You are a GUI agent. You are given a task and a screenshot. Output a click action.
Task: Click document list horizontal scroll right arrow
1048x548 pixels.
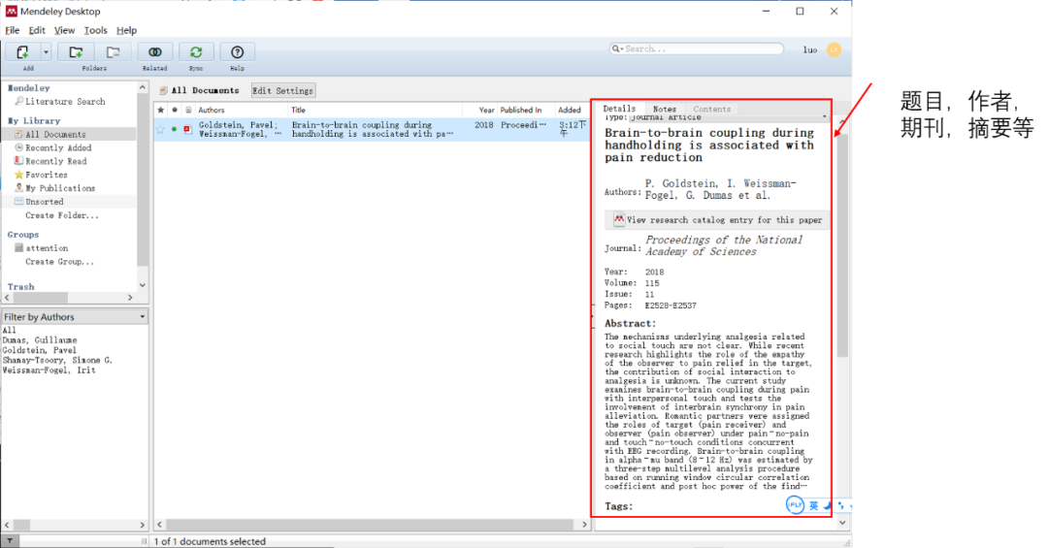[x=584, y=525]
